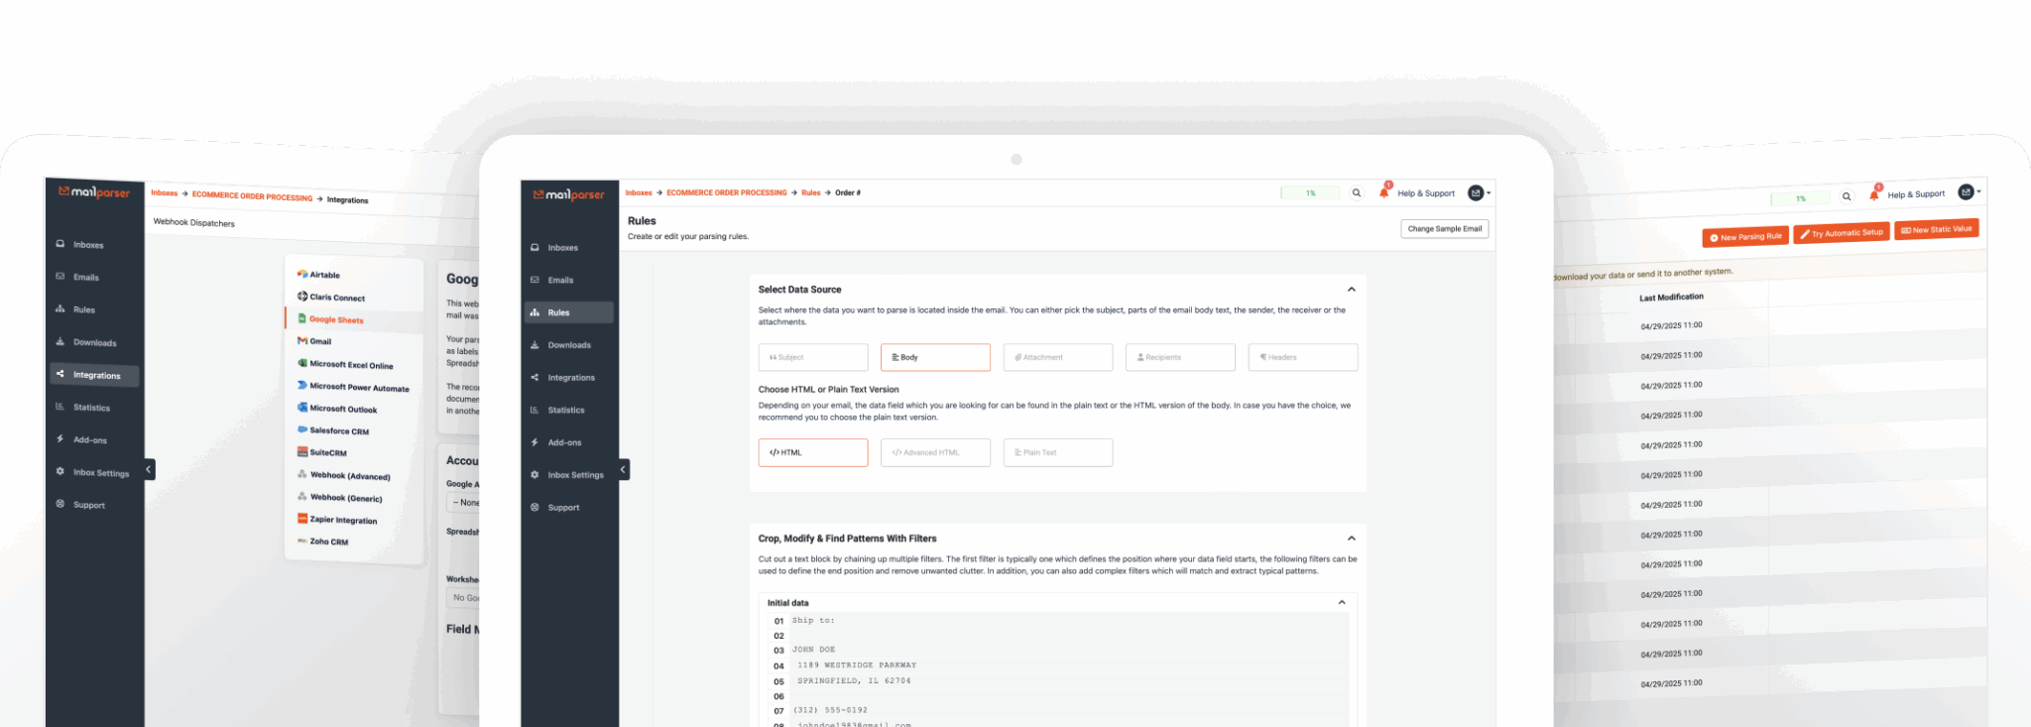Viewport: 2031px width, 727px height.
Task: Click Rules breadcrumb link in center window
Action: point(811,193)
